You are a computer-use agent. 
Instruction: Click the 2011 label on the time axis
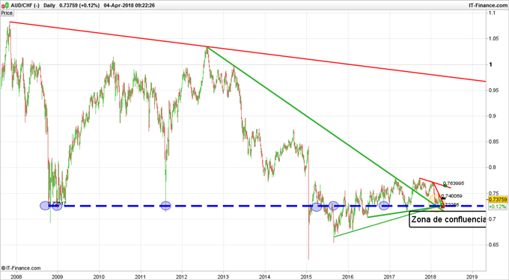pyautogui.click(x=140, y=277)
